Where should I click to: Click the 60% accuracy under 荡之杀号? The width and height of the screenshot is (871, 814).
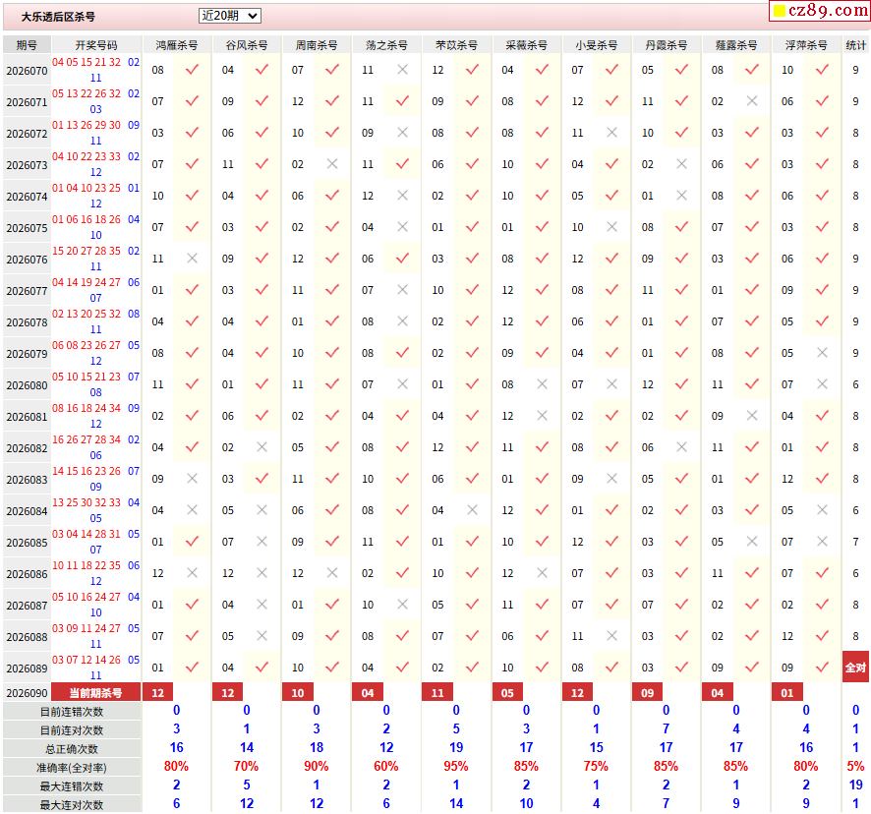point(386,766)
